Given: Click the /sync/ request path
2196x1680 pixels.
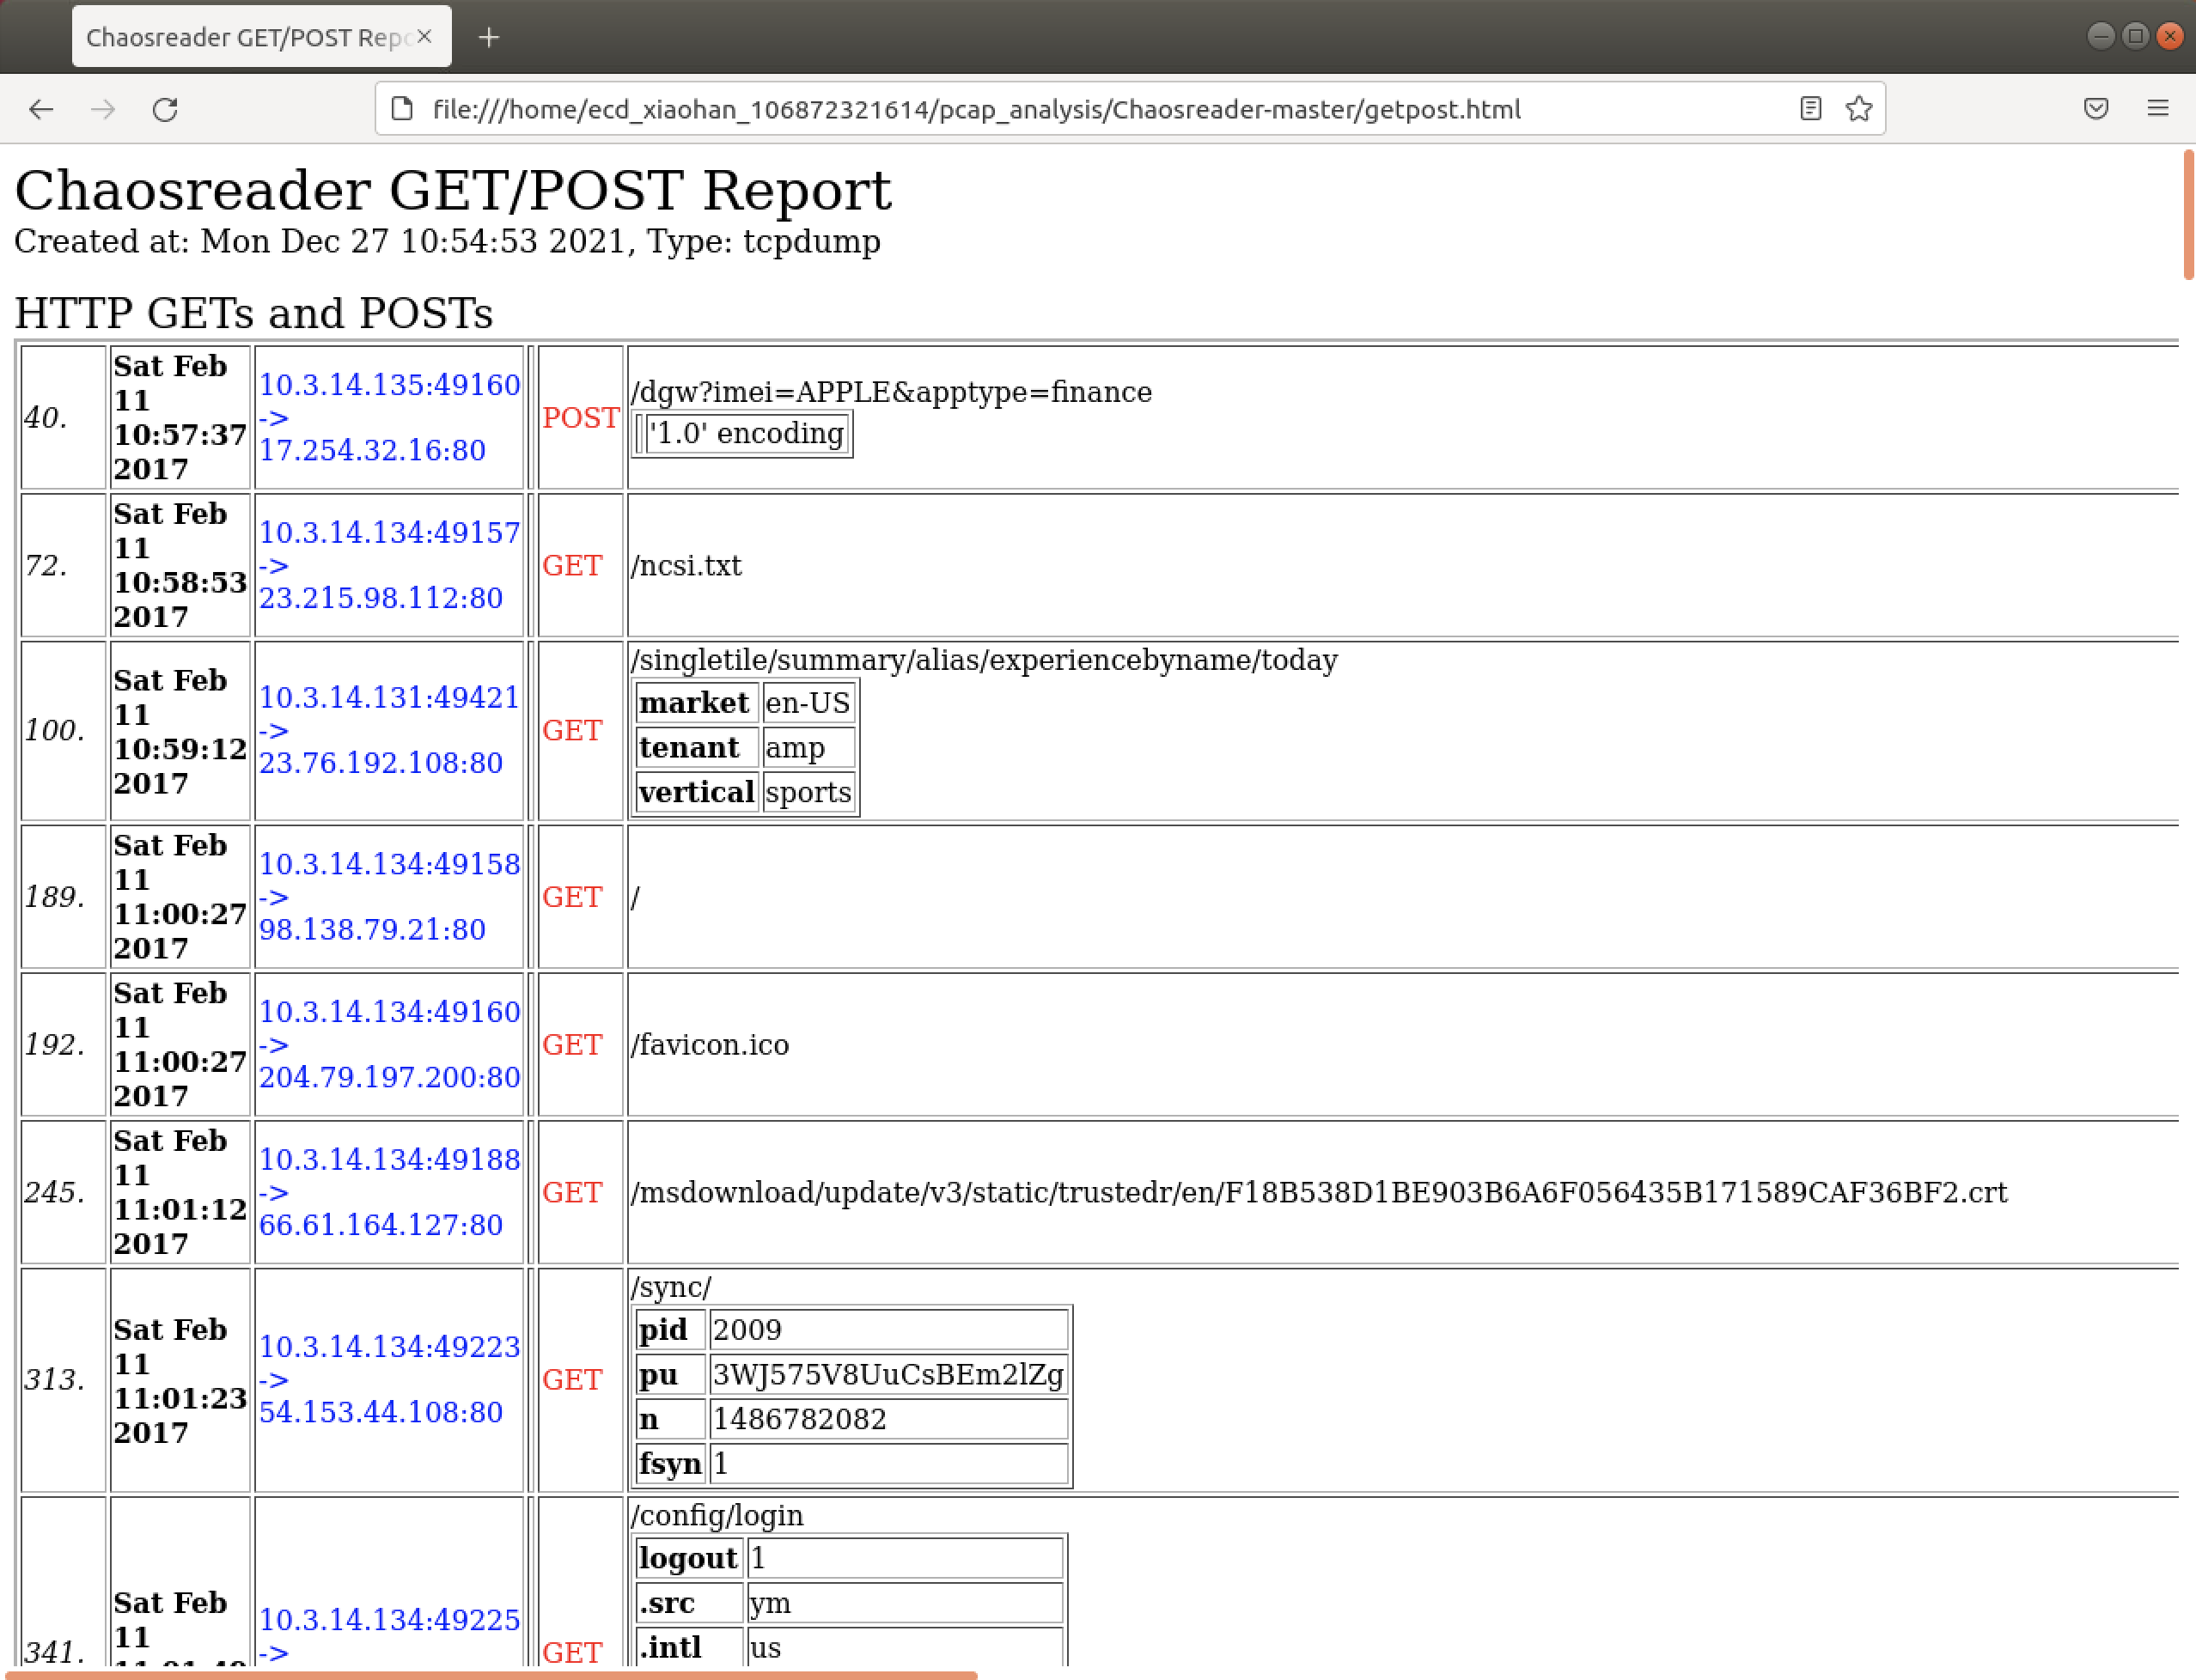Looking at the screenshot, I should tap(670, 1287).
